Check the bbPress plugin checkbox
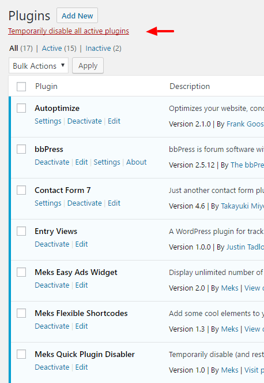This screenshot has height=383, width=264. [21, 149]
